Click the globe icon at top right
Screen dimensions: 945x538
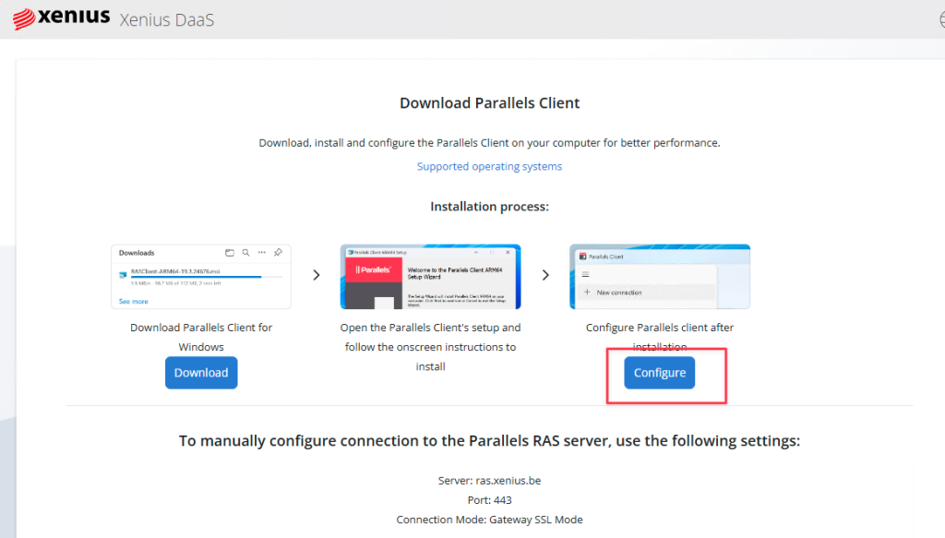tap(937, 19)
